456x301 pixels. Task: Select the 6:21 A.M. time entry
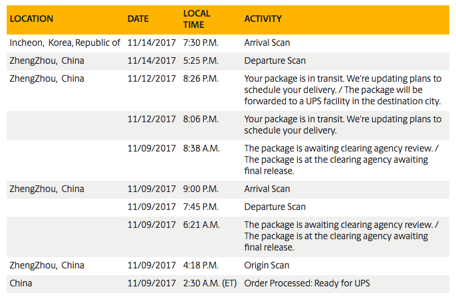[x=201, y=225]
